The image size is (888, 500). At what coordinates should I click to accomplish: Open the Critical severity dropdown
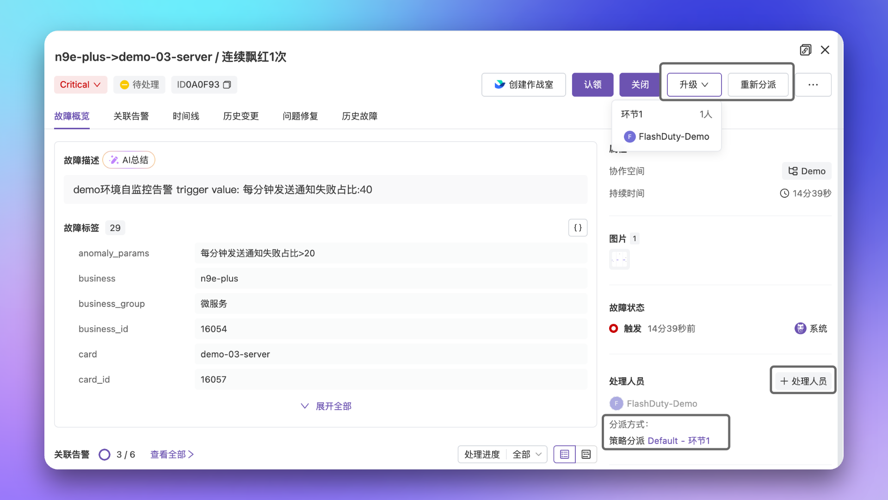pos(80,85)
